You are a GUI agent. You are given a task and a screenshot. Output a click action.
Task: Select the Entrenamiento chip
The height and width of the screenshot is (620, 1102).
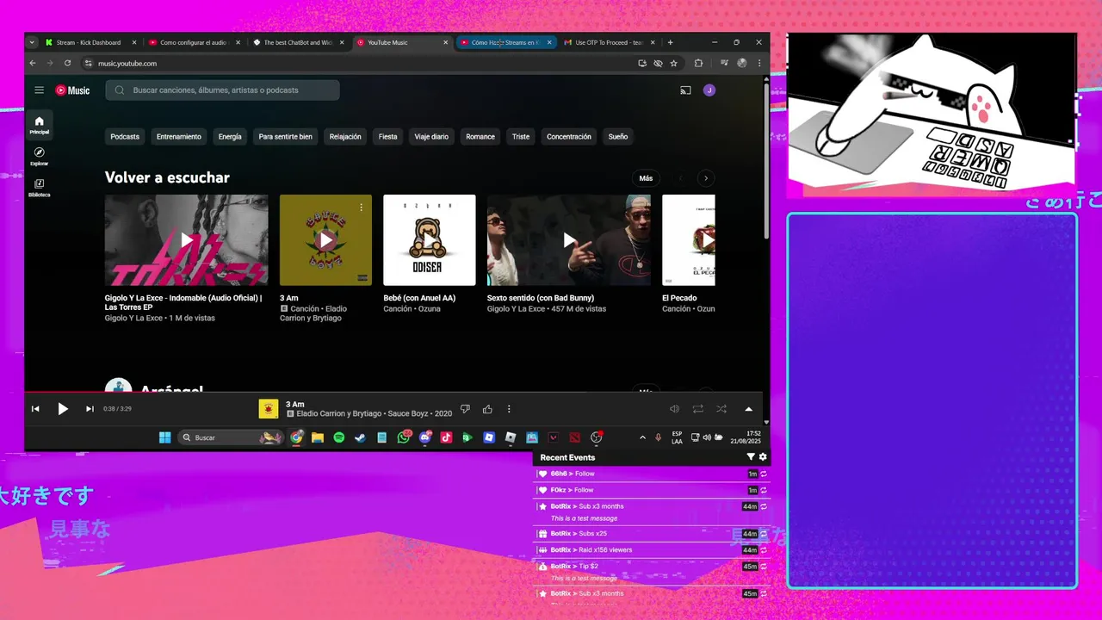pos(179,137)
